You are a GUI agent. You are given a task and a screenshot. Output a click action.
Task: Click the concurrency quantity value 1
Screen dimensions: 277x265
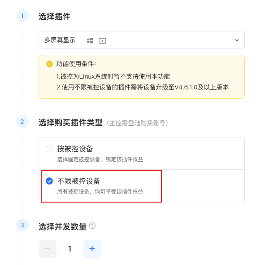click(x=70, y=249)
